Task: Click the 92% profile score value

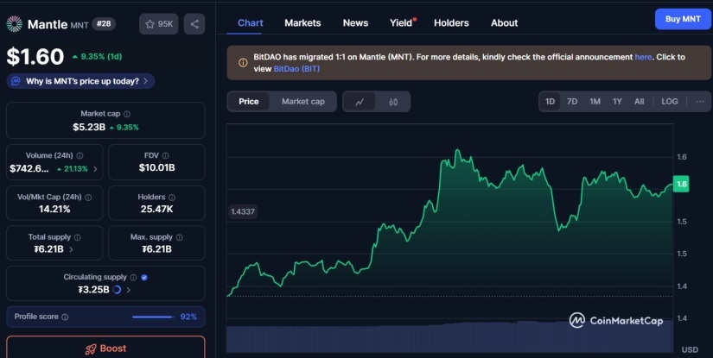Action: tap(188, 317)
